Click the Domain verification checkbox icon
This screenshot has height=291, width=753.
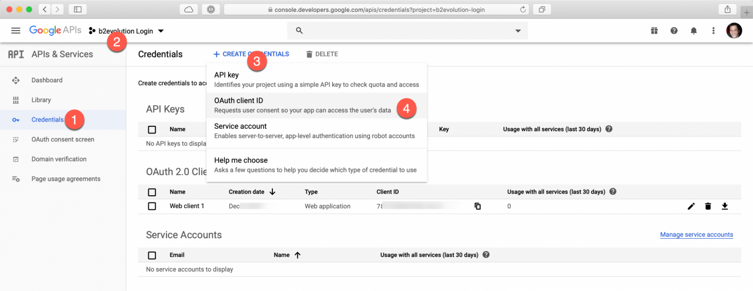coord(16,159)
